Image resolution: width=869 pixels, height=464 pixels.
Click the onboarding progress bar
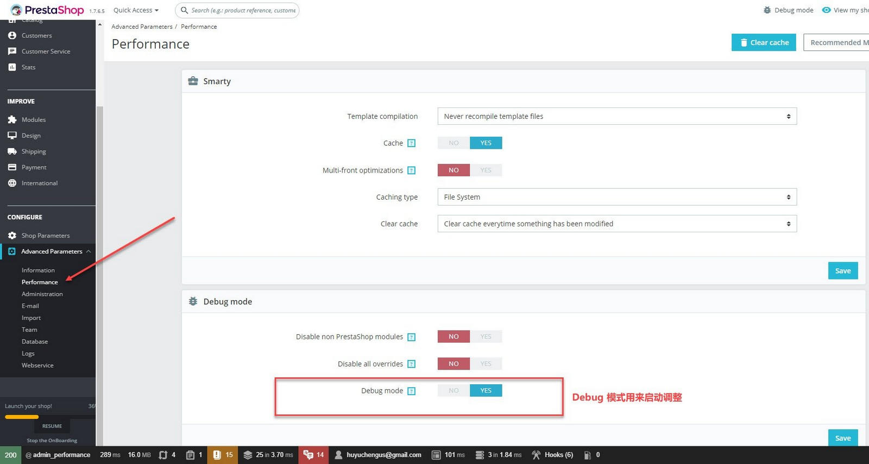pyautogui.click(x=49, y=417)
